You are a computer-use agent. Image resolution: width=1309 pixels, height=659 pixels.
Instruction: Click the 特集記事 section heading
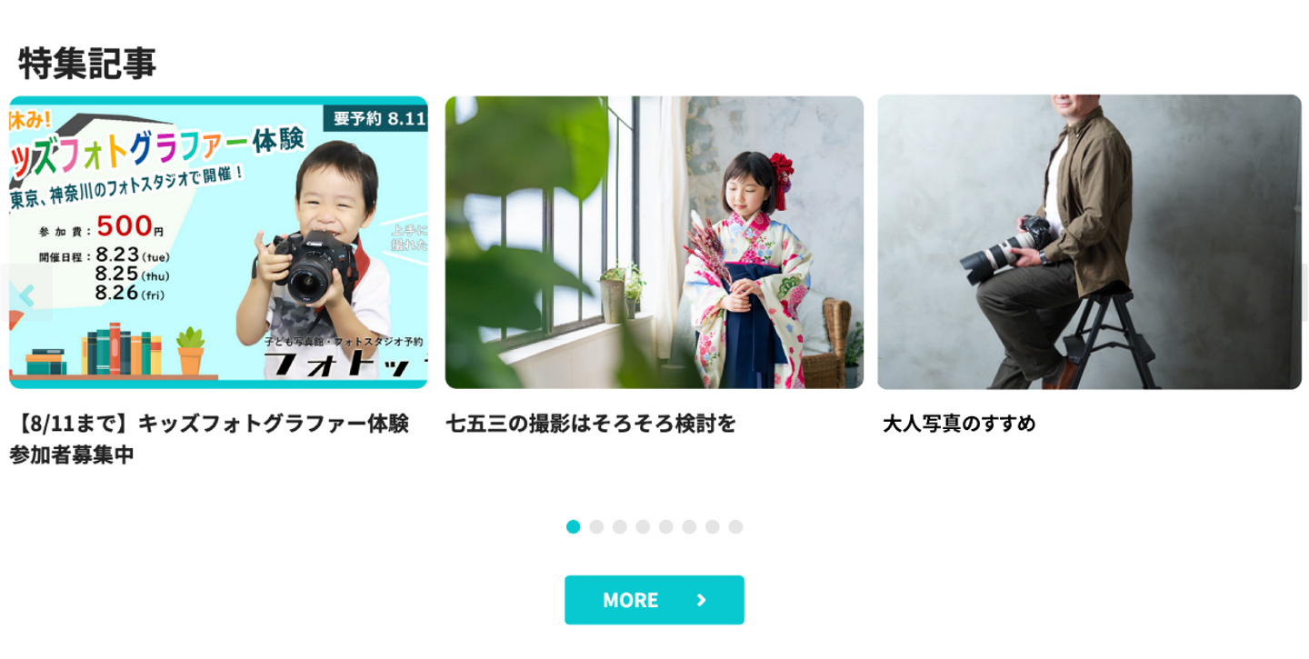[x=87, y=63]
